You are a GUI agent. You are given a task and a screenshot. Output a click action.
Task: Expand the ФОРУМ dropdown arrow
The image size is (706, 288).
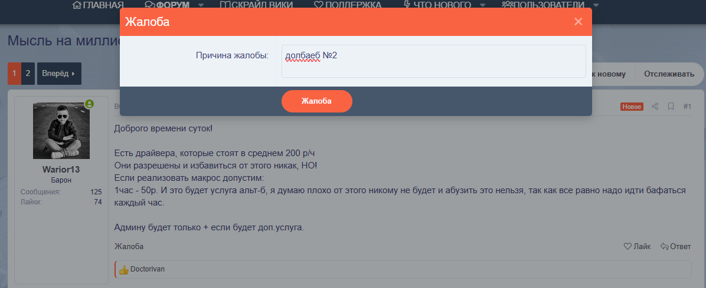(201, 5)
